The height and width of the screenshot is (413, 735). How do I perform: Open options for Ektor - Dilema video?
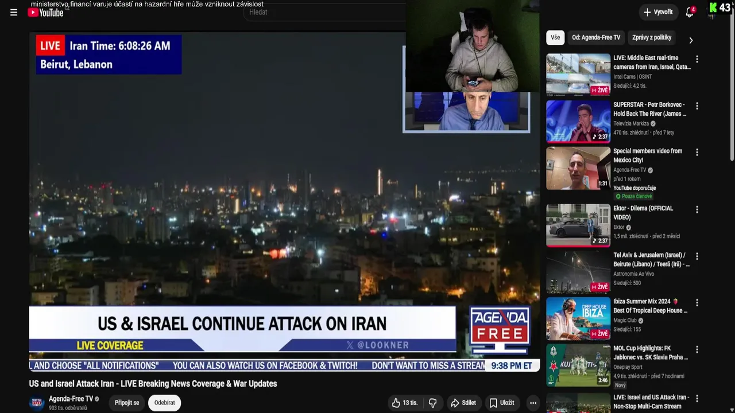coord(697,210)
